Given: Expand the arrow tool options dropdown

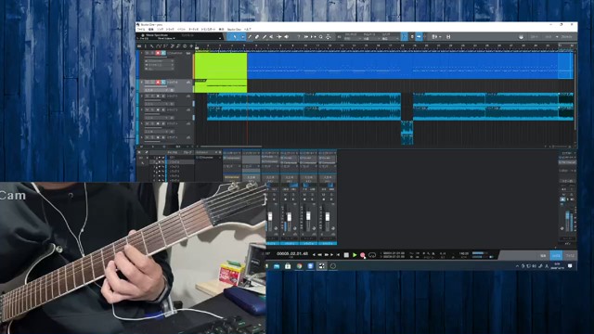Looking at the screenshot, I should (x=242, y=37).
